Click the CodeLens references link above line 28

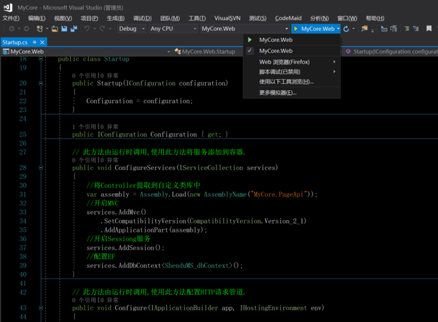[84, 160]
